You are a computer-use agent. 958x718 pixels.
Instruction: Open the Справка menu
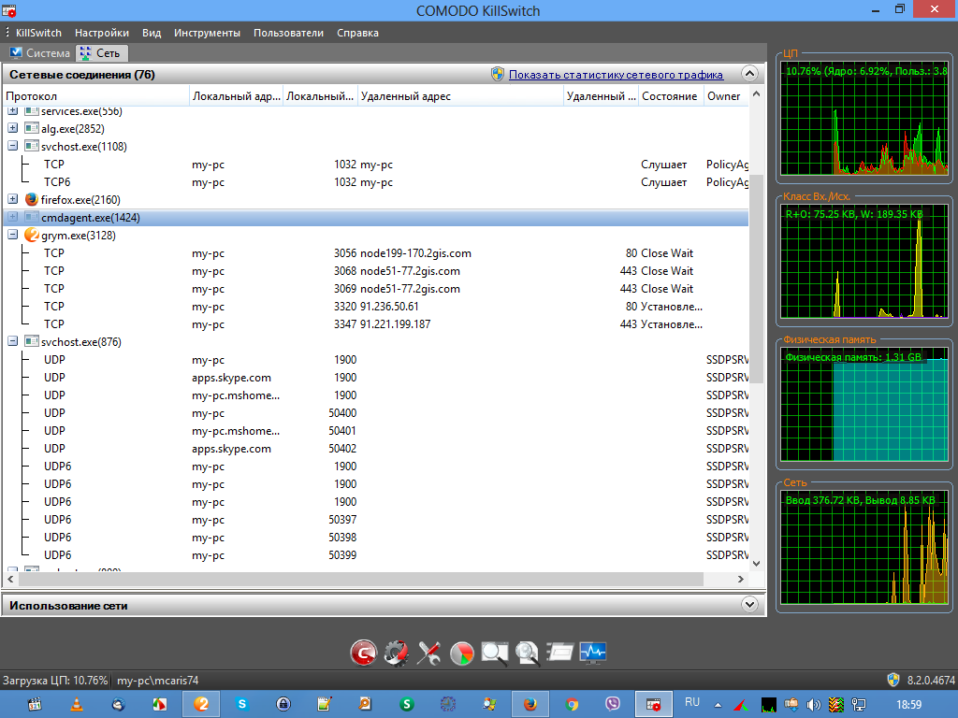358,33
